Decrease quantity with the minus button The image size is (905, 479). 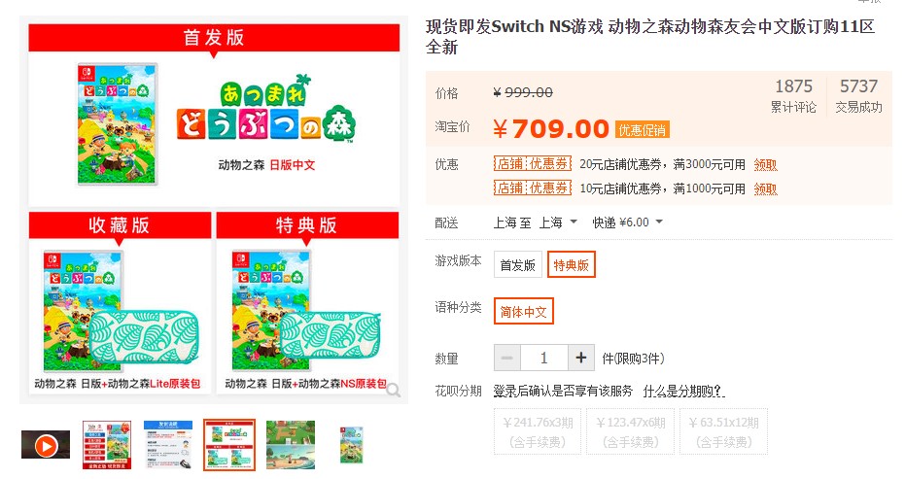point(507,358)
